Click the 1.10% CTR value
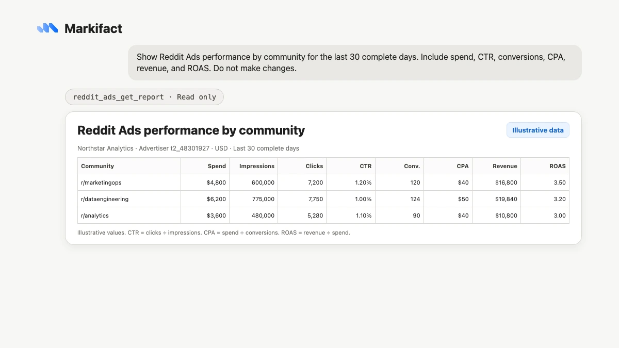This screenshot has height=348, width=619. (x=363, y=216)
